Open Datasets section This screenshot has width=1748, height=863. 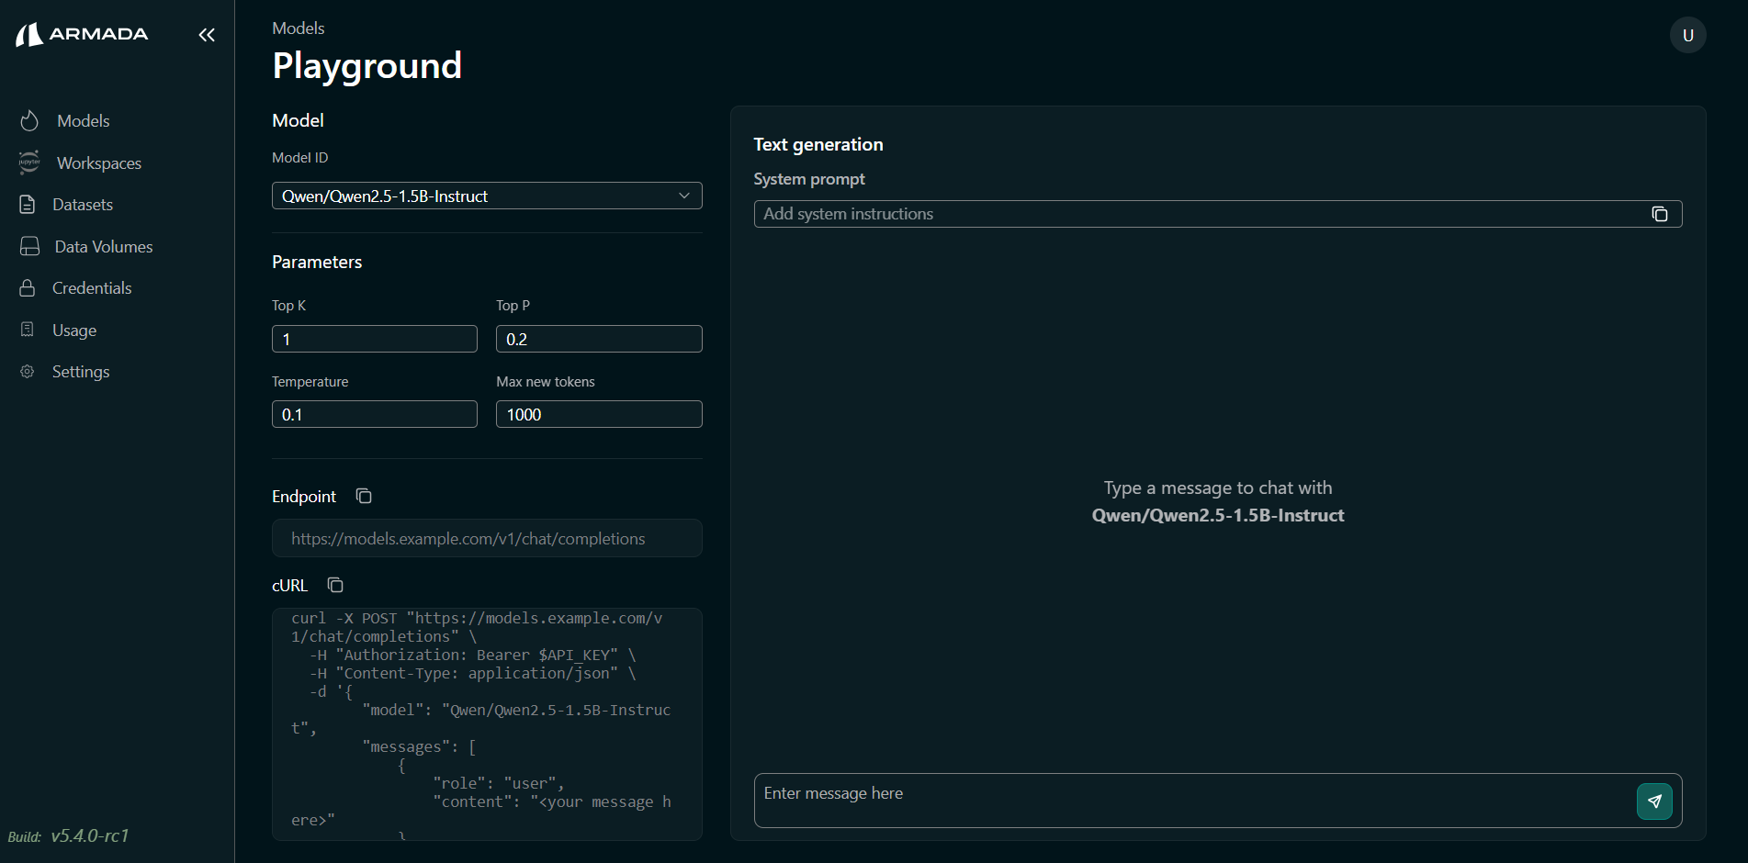83,204
